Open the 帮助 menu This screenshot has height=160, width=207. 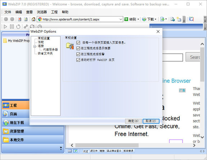click(x=65, y=12)
